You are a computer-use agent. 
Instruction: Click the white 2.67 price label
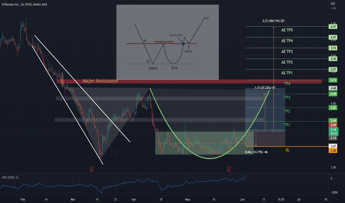pos(333,146)
